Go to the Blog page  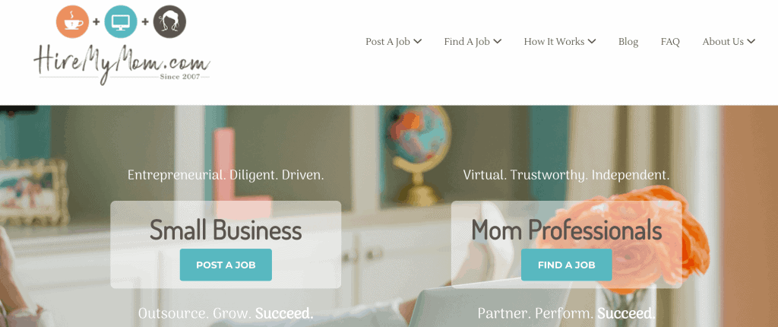tap(628, 42)
